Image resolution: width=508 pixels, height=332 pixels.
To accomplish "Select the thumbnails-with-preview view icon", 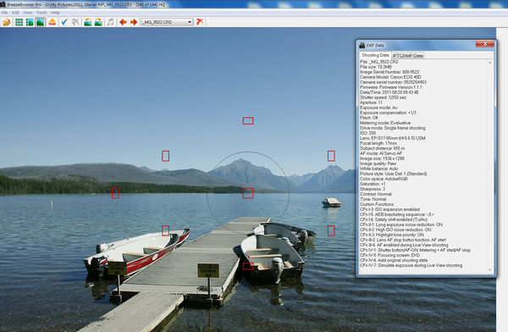I will (30, 22).
